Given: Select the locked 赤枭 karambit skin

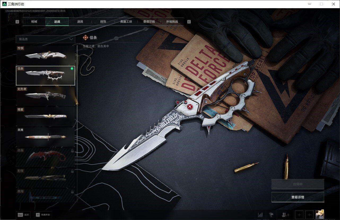Looking at the screenshot, I should point(45,157).
